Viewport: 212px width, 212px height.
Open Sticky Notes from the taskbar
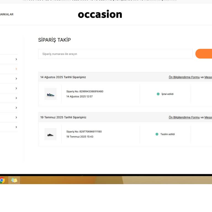point(14,180)
